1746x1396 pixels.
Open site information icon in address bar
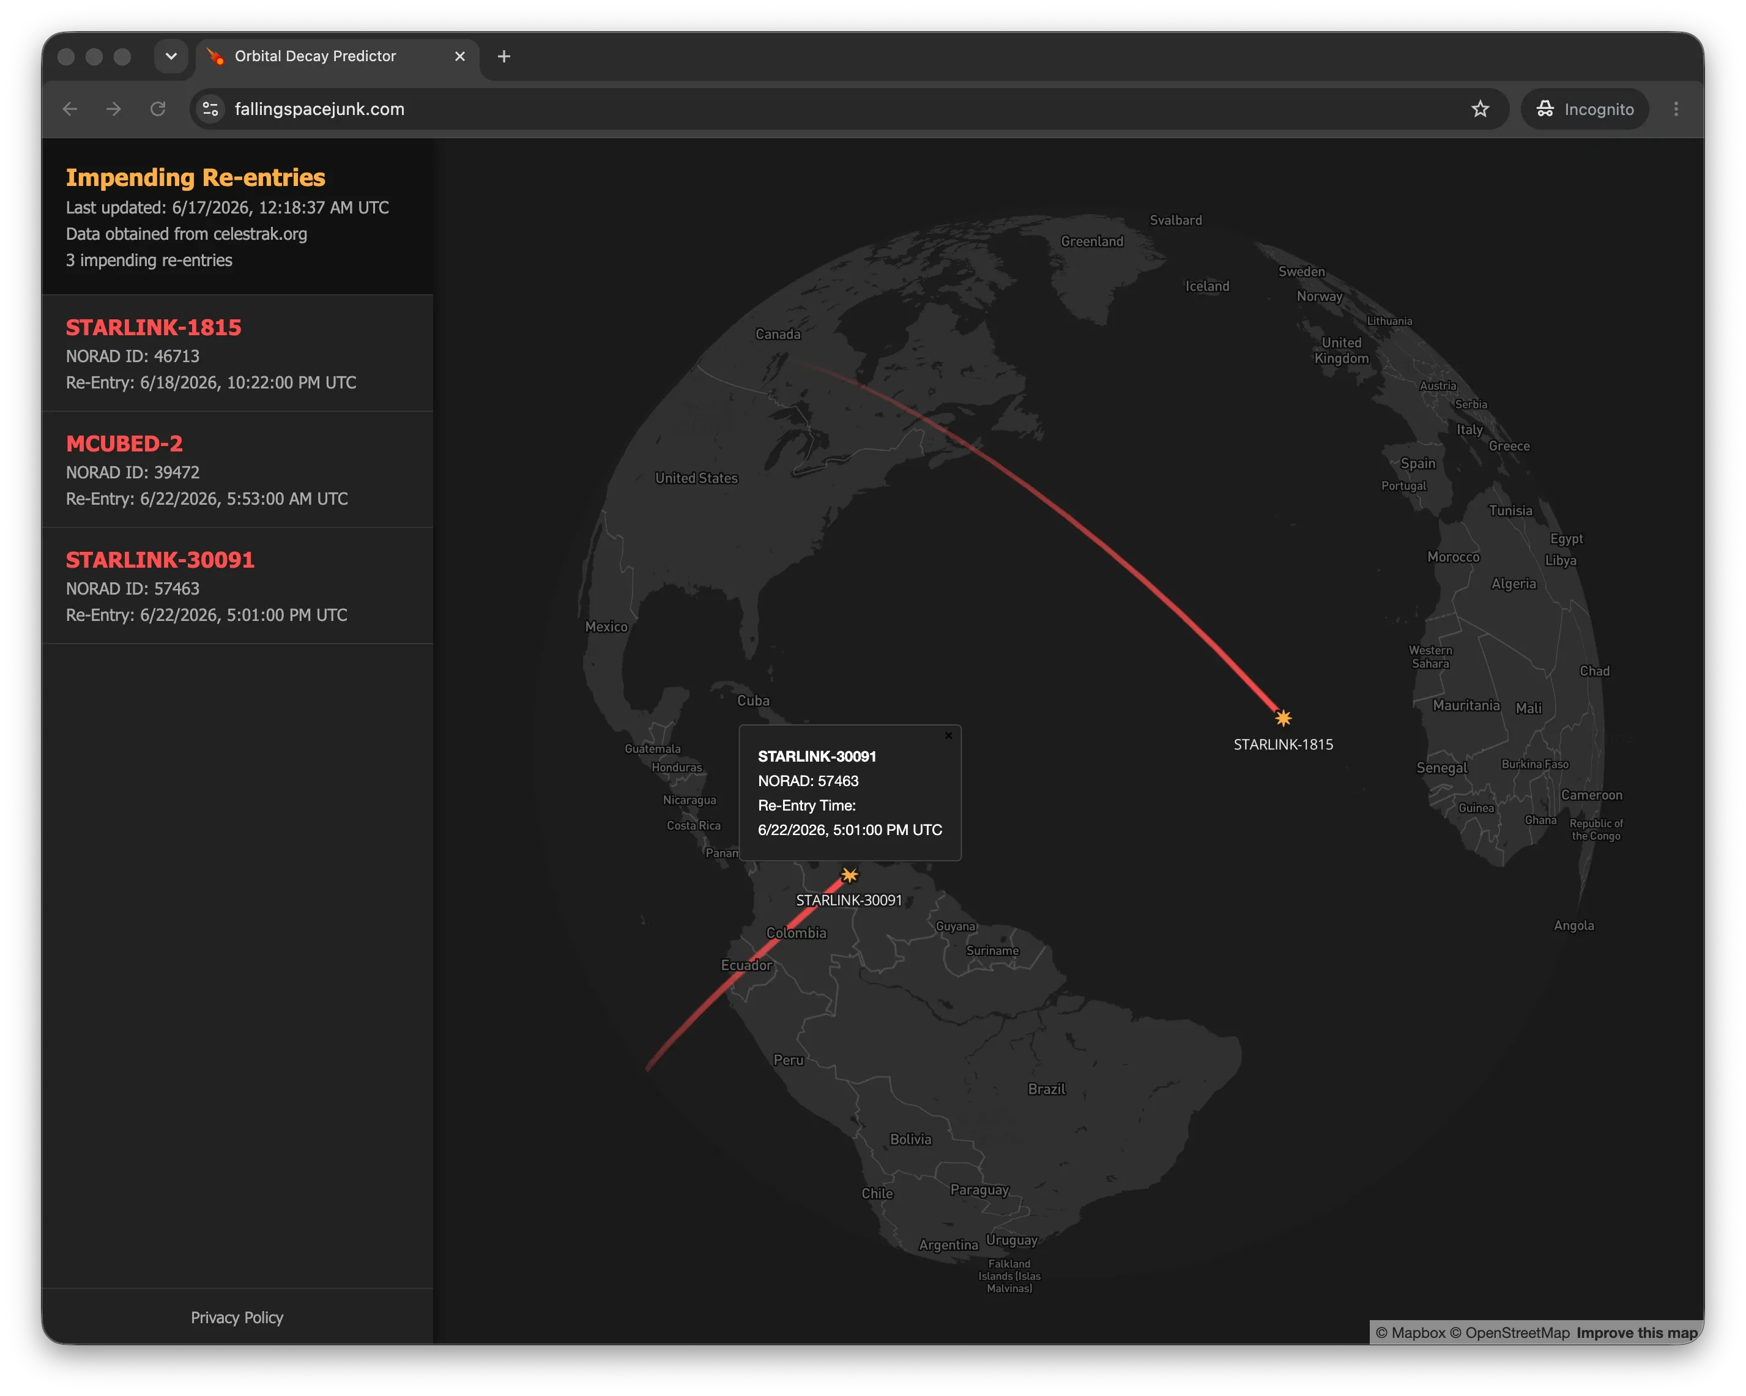[x=210, y=110]
